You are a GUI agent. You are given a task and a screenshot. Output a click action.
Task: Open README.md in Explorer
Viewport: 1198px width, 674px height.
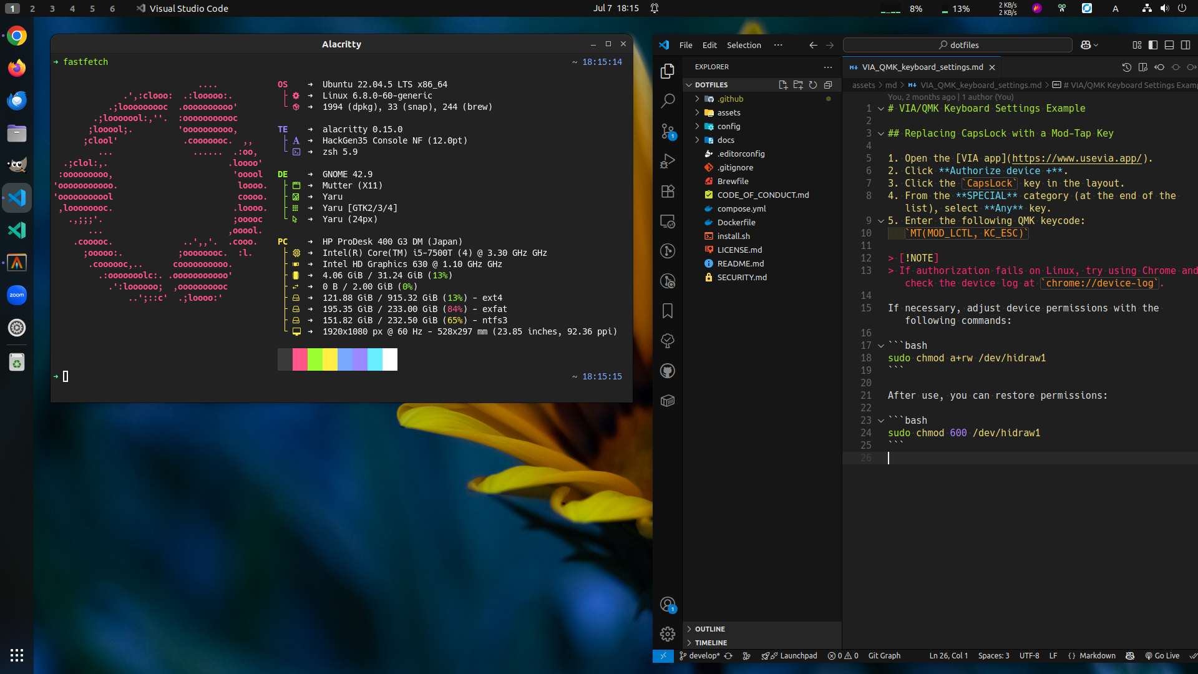(x=761, y=263)
